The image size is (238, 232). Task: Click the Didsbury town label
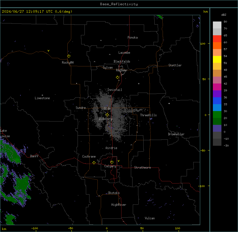pyautogui.click(x=105, y=119)
